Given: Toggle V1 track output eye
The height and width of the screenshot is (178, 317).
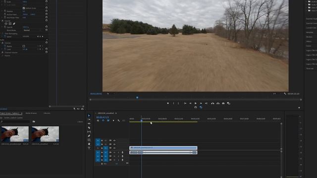Looking at the screenshot, I should pos(114,148).
